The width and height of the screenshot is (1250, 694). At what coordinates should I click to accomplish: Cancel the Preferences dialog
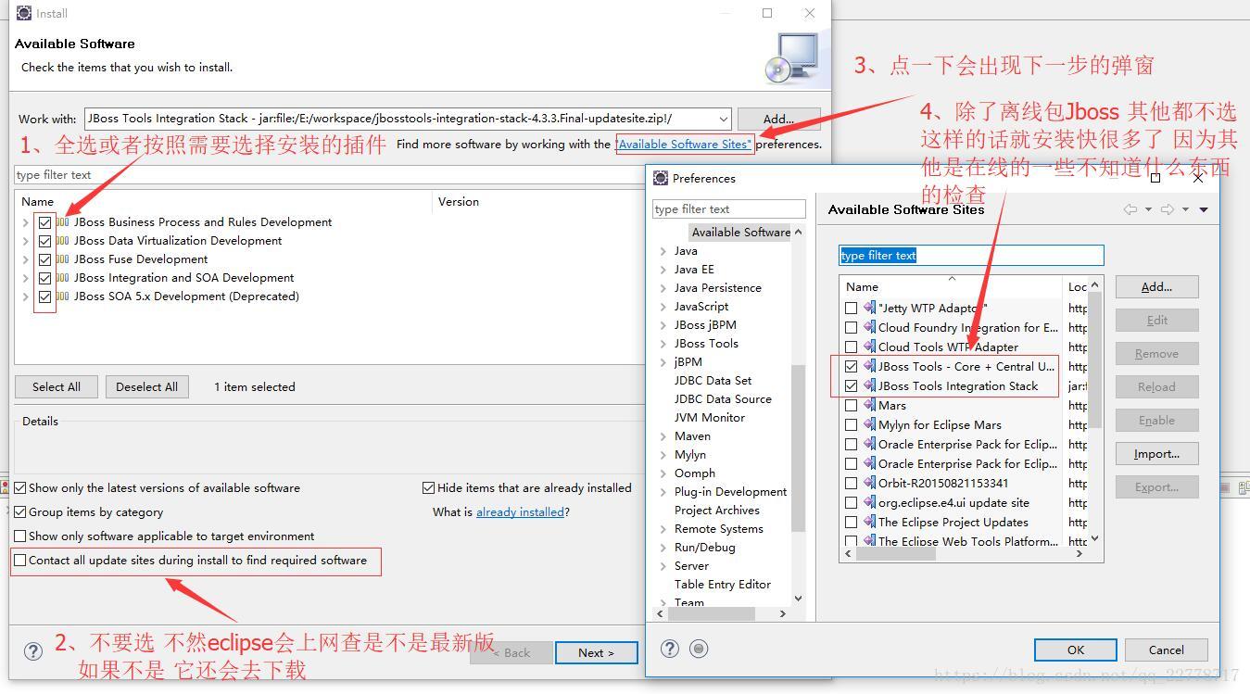click(x=1167, y=650)
